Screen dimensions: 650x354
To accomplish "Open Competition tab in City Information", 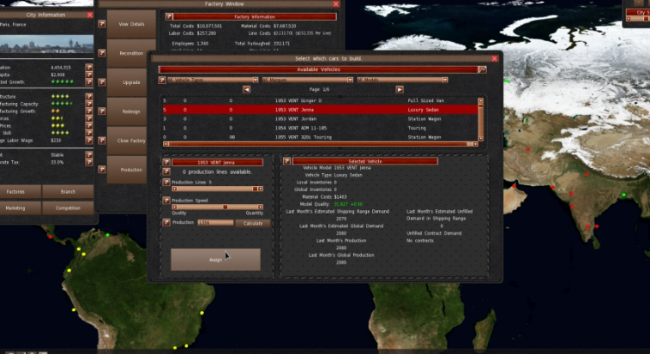I will pos(68,208).
